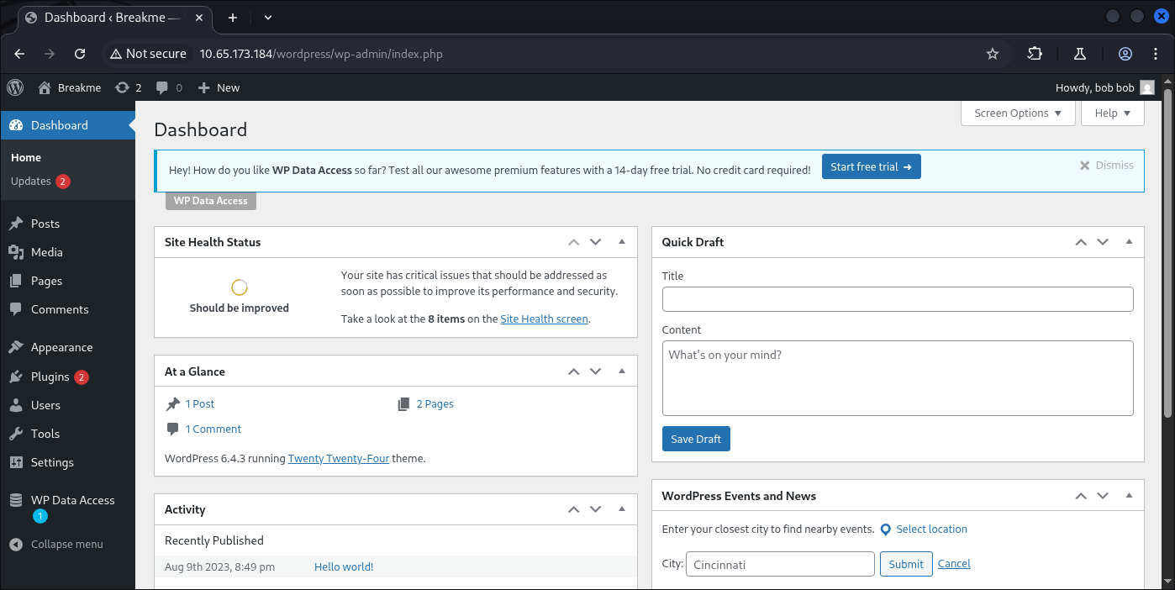Click the location pin icon near Select location

[885, 529]
